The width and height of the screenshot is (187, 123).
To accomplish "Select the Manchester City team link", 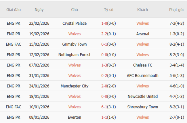I will (75, 86).
